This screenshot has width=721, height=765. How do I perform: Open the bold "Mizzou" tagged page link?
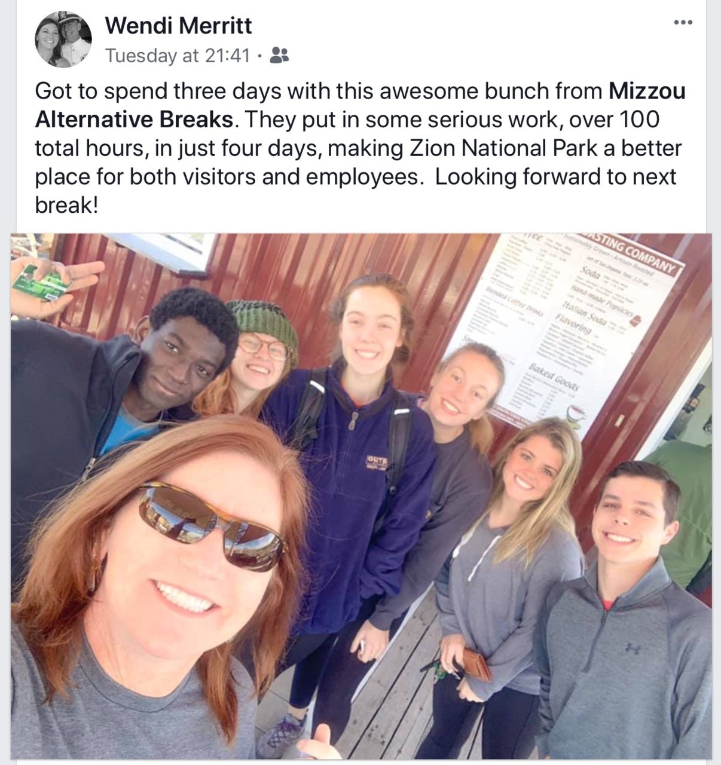647,91
